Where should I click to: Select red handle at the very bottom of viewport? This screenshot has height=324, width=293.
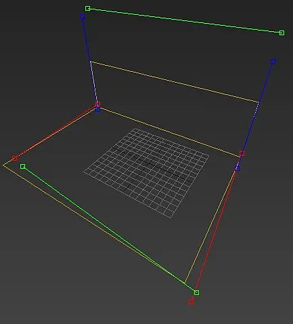191,302
